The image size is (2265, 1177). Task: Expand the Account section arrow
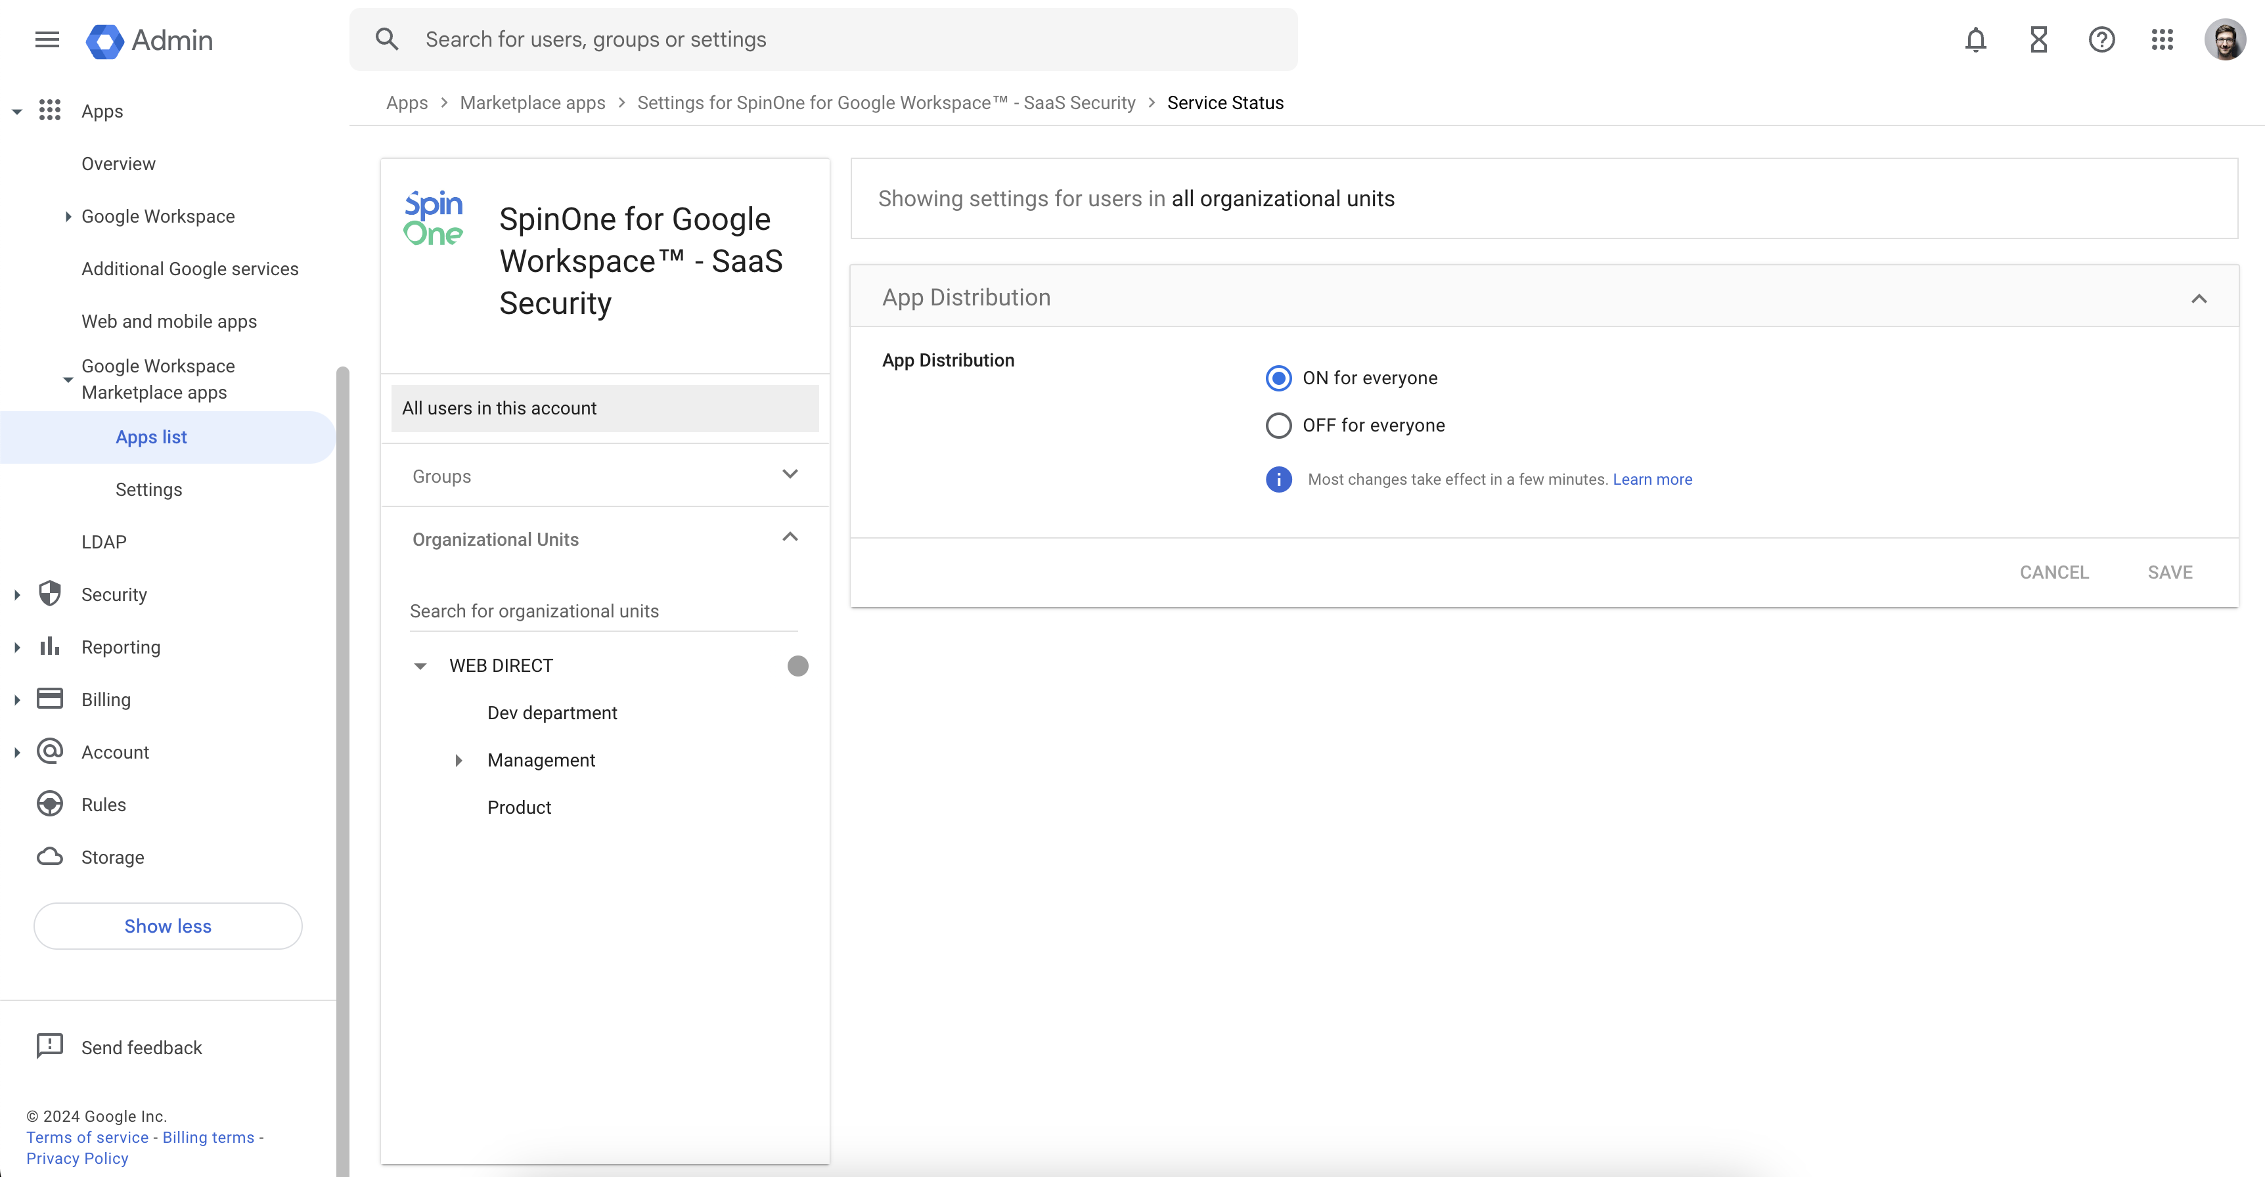pyautogui.click(x=16, y=753)
